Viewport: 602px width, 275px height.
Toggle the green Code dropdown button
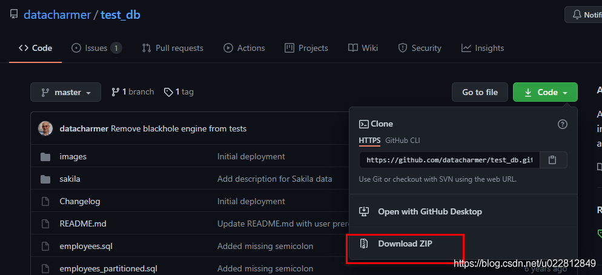[545, 92]
